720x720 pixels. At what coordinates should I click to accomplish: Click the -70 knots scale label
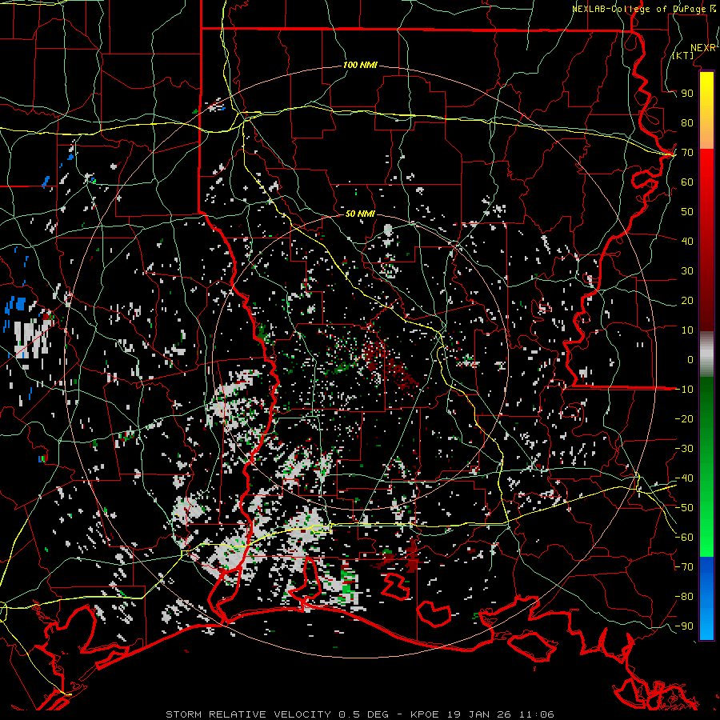coord(684,567)
